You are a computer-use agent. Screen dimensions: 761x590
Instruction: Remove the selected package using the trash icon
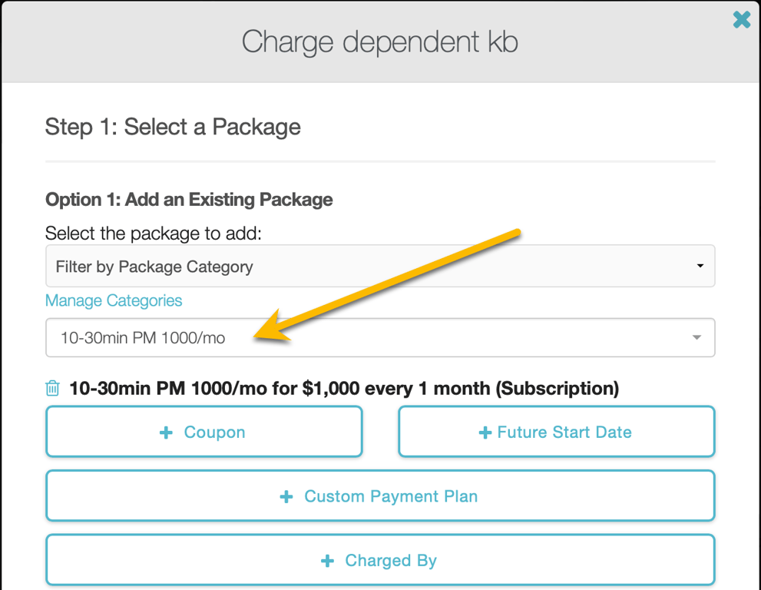pyautogui.click(x=51, y=389)
